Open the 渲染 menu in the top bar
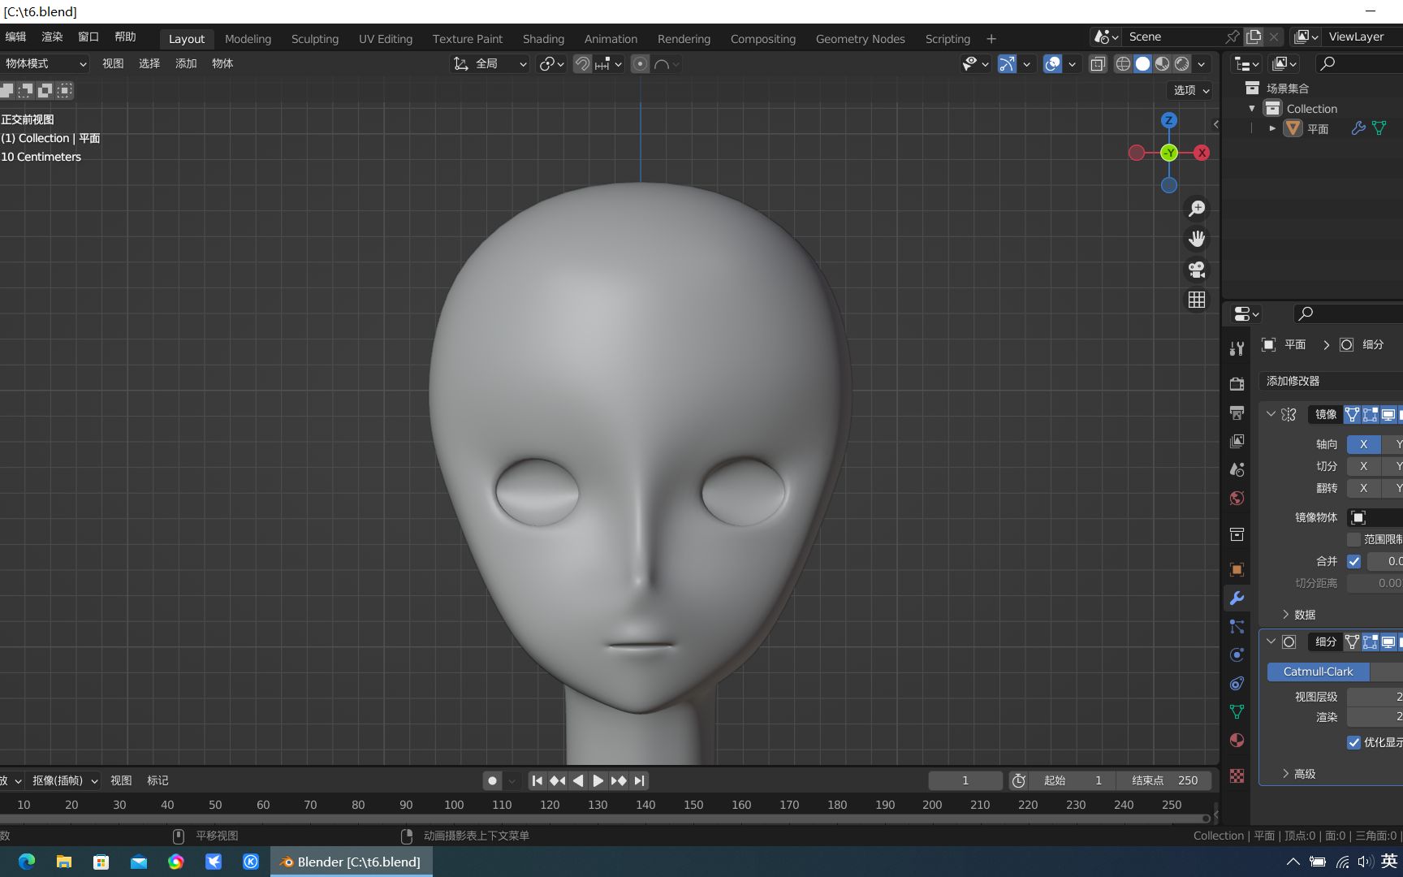Screen dimensions: 1403x877 (x=52, y=36)
